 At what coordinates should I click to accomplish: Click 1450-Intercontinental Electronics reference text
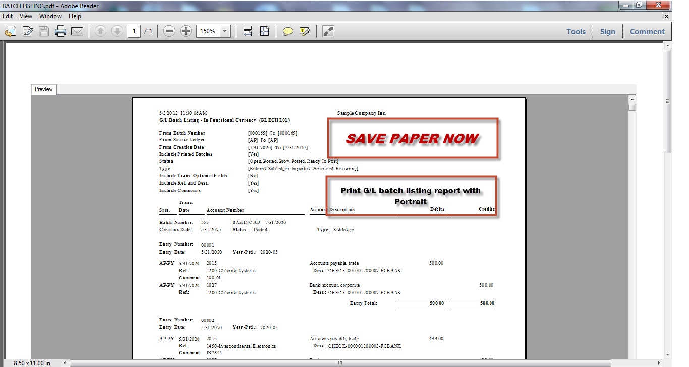[x=241, y=346]
